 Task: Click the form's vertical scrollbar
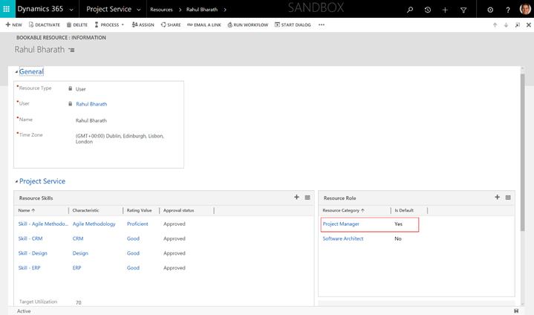pyautogui.click(x=523, y=152)
